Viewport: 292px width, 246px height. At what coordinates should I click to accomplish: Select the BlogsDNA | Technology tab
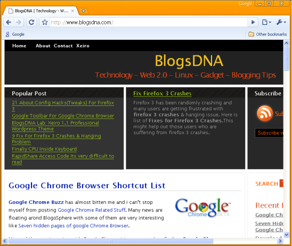40,11
